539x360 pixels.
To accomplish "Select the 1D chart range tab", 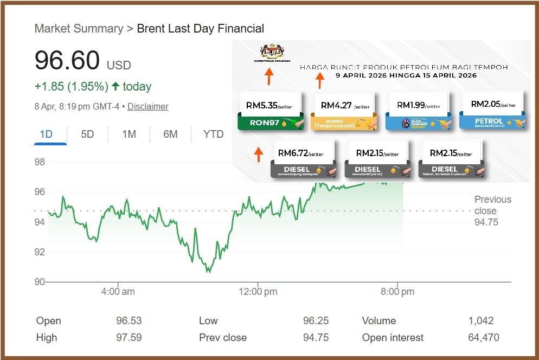I will (47, 134).
